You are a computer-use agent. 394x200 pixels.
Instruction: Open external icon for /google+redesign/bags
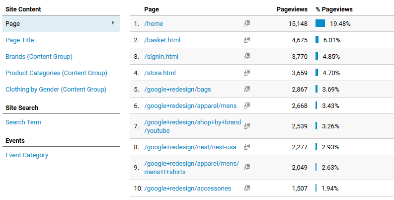(x=247, y=89)
